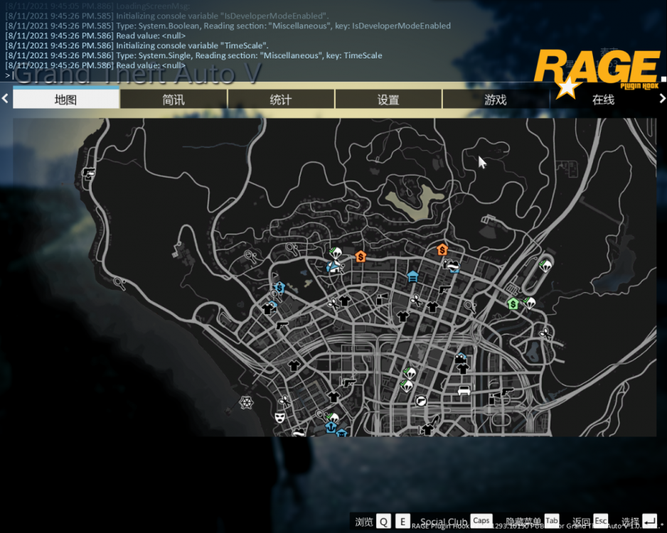Click the green dollar house icon

coord(513,303)
